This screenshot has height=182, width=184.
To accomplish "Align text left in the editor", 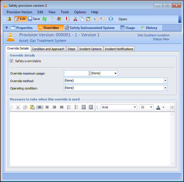I will coord(40,107).
